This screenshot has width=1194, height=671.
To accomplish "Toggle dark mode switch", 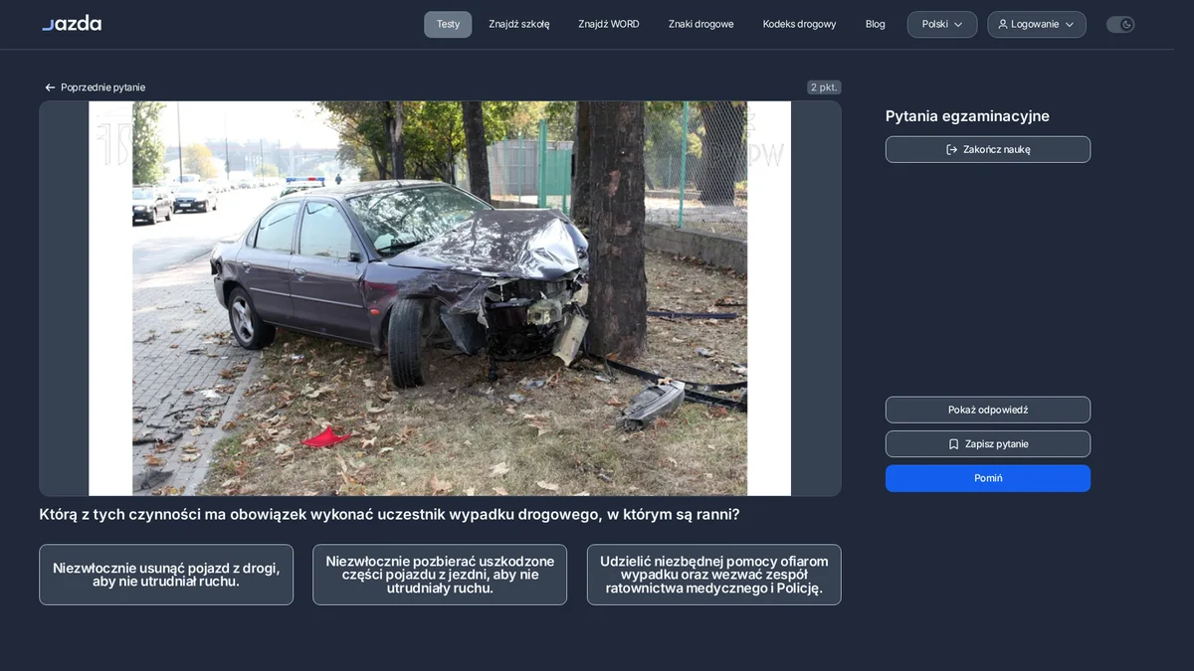I will tap(1120, 25).
